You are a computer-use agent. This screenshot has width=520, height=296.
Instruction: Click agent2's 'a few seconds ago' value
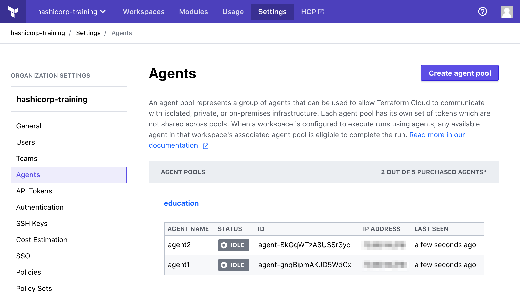pos(445,245)
